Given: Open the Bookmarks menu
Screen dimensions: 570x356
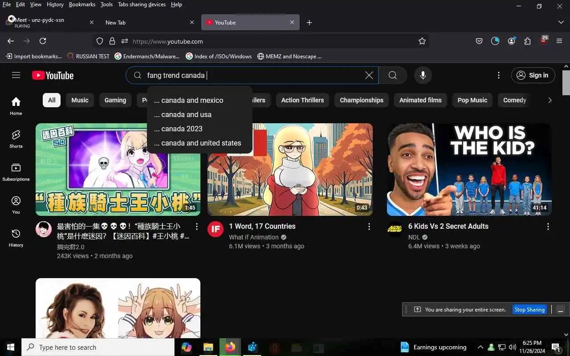Looking at the screenshot, I should tap(82, 4).
